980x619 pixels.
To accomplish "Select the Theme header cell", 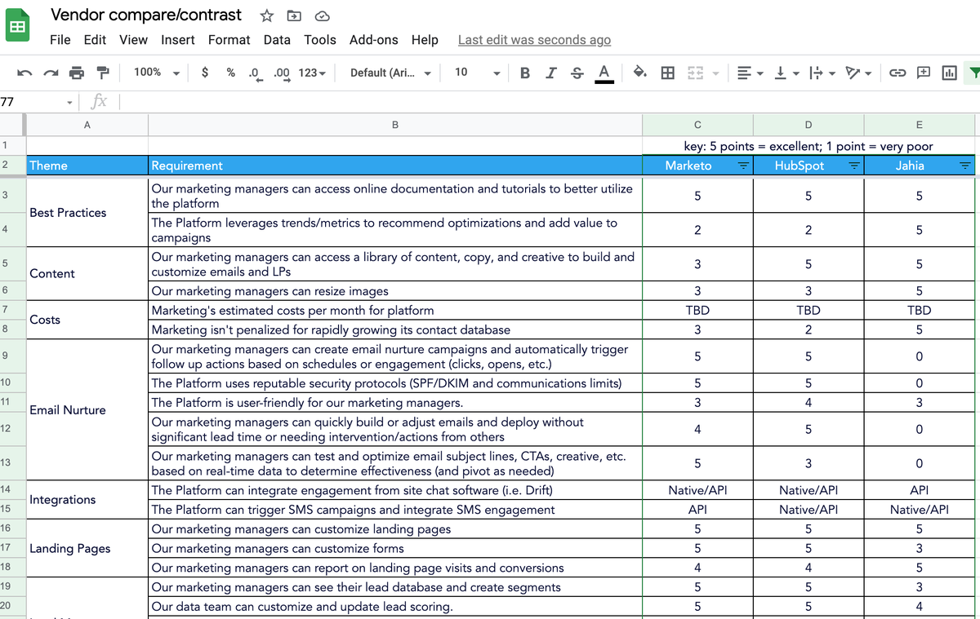I will coord(87,166).
